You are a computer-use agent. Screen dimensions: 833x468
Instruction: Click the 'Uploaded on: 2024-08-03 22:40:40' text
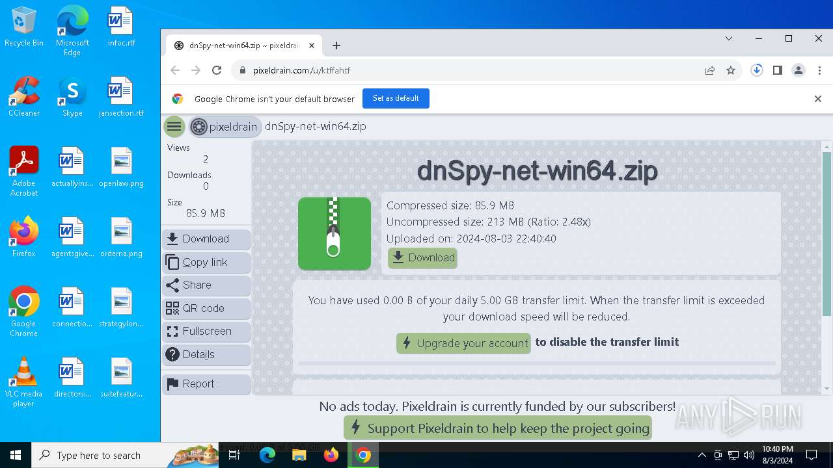click(x=471, y=239)
